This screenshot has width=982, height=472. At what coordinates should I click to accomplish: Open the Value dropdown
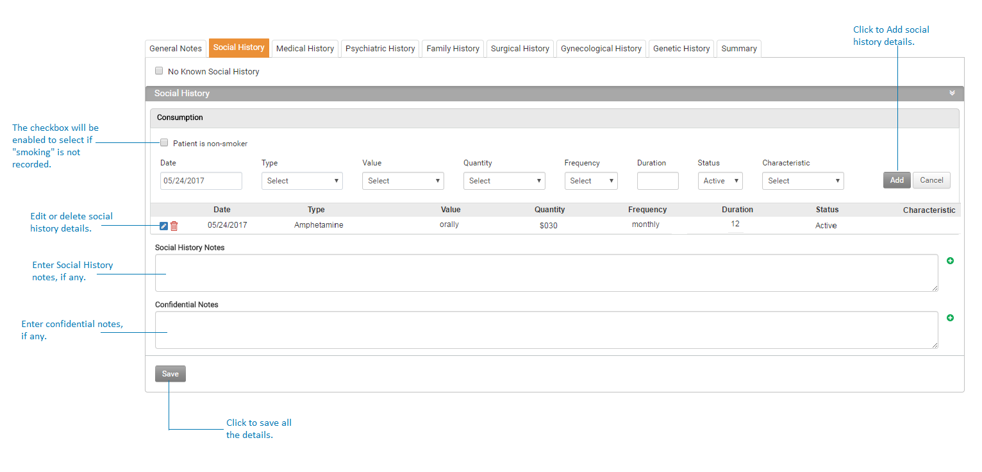click(403, 181)
